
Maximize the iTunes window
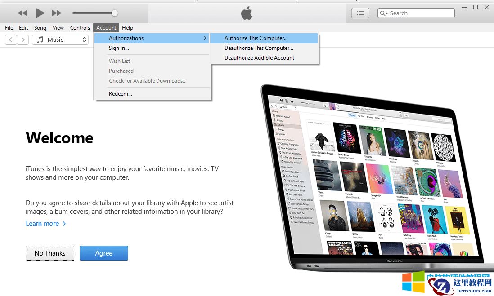[x=476, y=7]
